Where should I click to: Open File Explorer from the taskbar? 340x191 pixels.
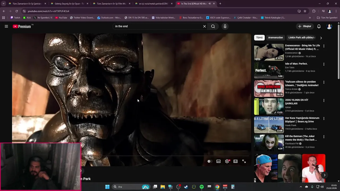point(163,187)
